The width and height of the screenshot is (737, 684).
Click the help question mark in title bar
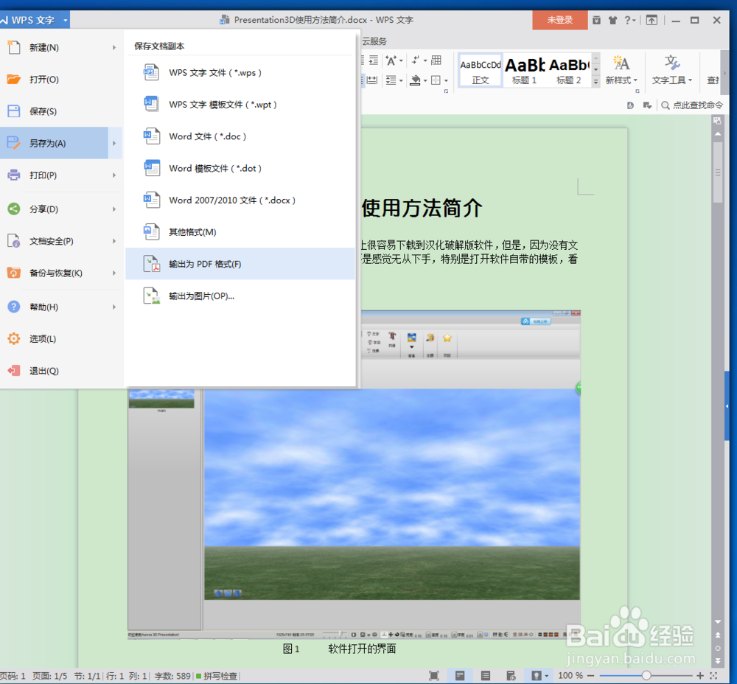coord(627,20)
